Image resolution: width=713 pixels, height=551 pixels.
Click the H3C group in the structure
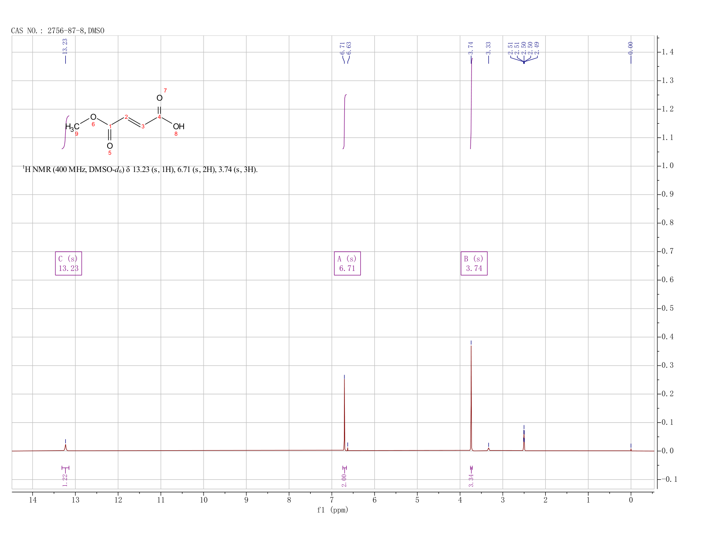(72, 127)
